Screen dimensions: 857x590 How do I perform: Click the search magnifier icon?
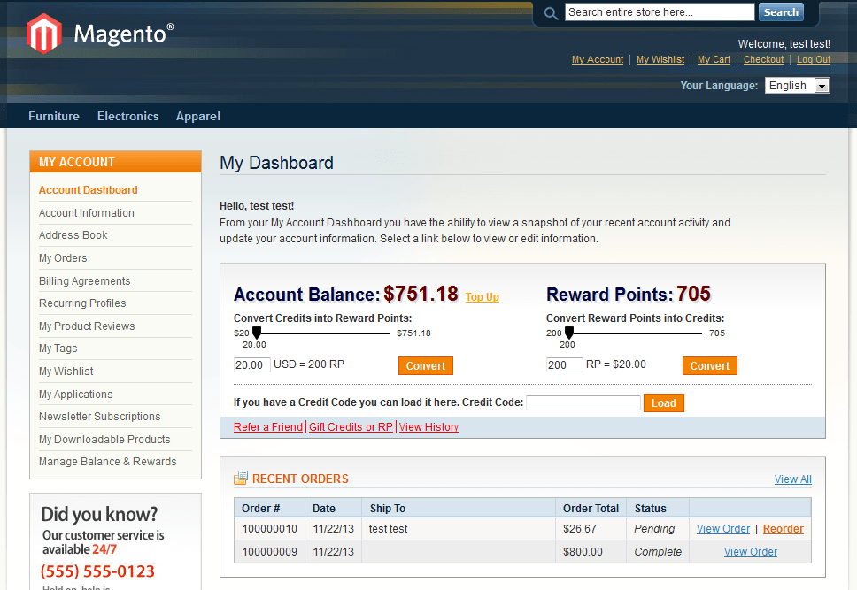coord(550,12)
